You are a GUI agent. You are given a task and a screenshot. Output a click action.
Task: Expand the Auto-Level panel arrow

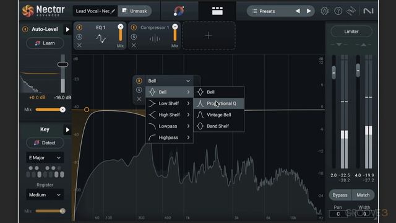point(67,29)
